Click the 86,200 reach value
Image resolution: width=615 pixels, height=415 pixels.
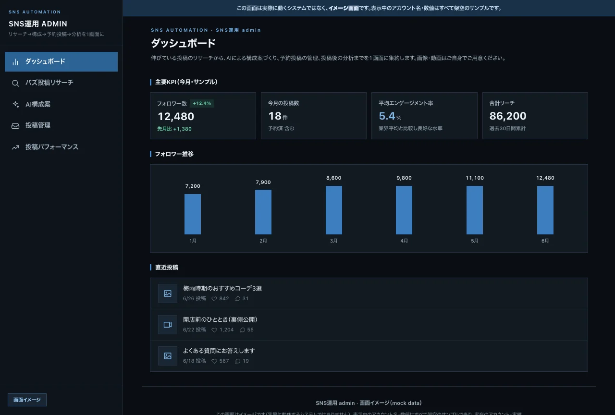[508, 116]
